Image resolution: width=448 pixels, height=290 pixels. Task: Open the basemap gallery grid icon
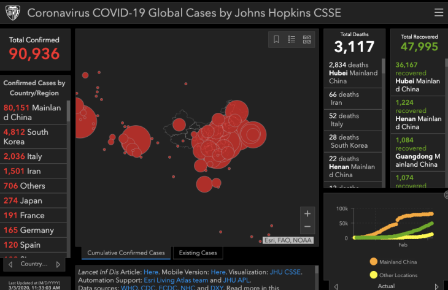point(307,39)
